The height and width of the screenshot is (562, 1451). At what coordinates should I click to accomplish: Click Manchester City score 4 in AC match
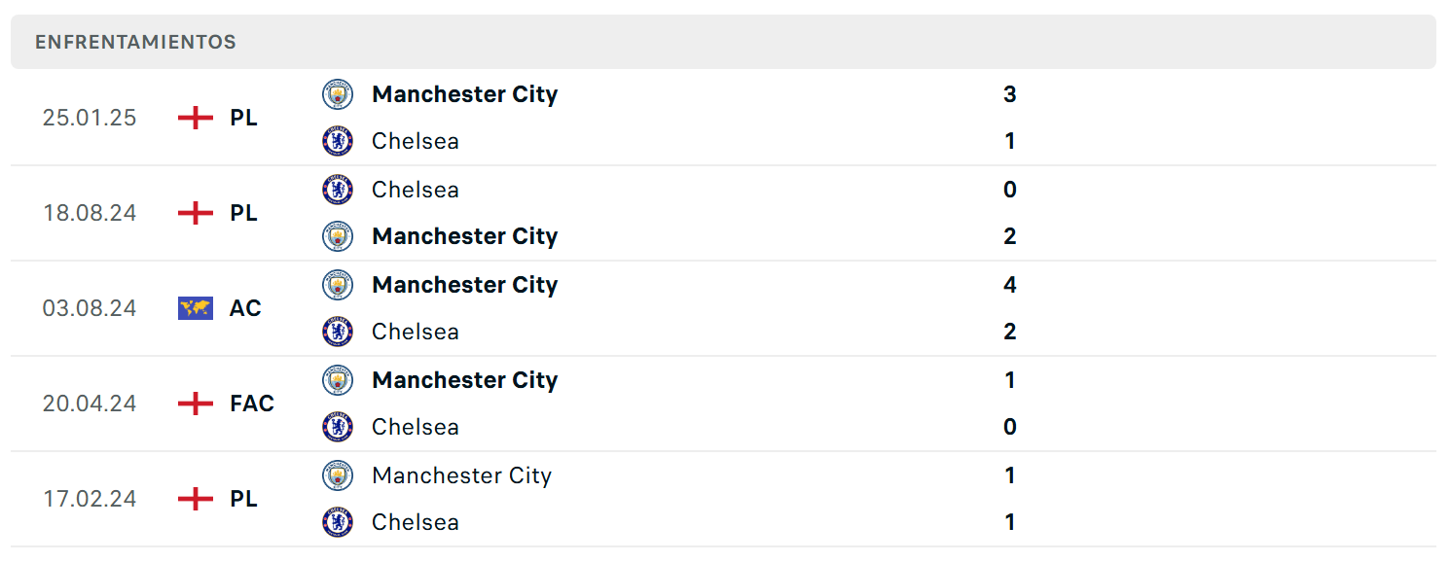[1010, 285]
